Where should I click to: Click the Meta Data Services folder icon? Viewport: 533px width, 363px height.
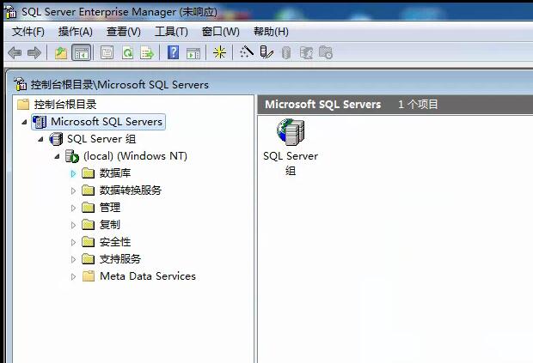(x=89, y=275)
